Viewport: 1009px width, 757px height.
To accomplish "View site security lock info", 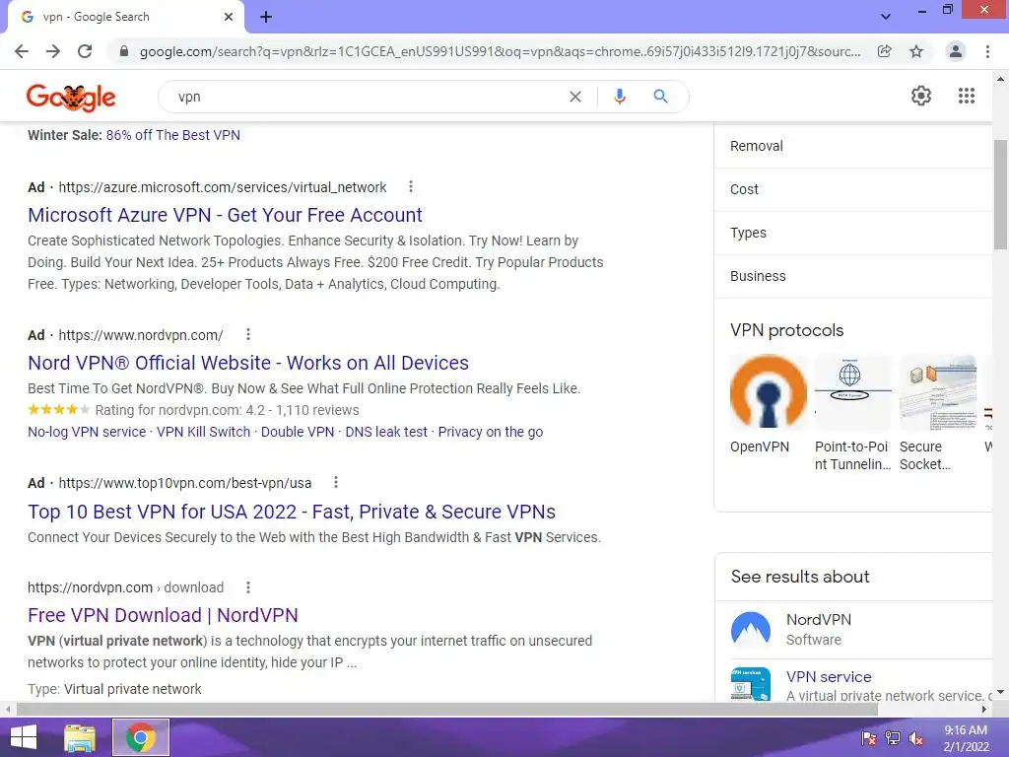I will pos(124,51).
